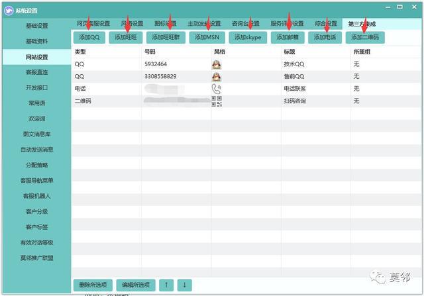
Task: Select the 电话 type cell
Action: (x=107, y=89)
